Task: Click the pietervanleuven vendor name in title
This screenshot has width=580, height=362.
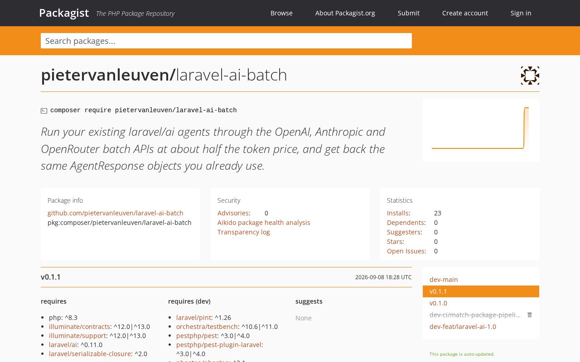Action: [x=105, y=75]
